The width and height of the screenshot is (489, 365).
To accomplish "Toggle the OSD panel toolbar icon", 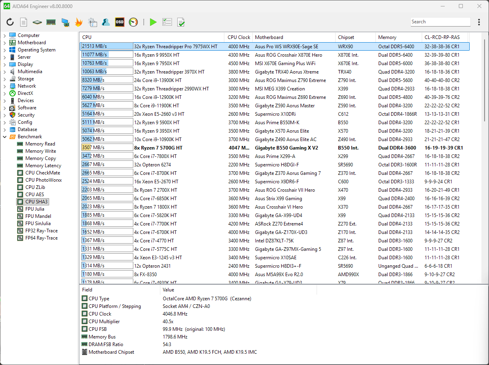I will pos(120,23).
